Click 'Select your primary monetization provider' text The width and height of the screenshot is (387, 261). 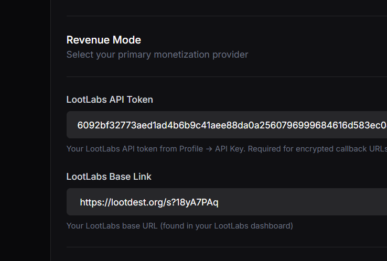(157, 55)
